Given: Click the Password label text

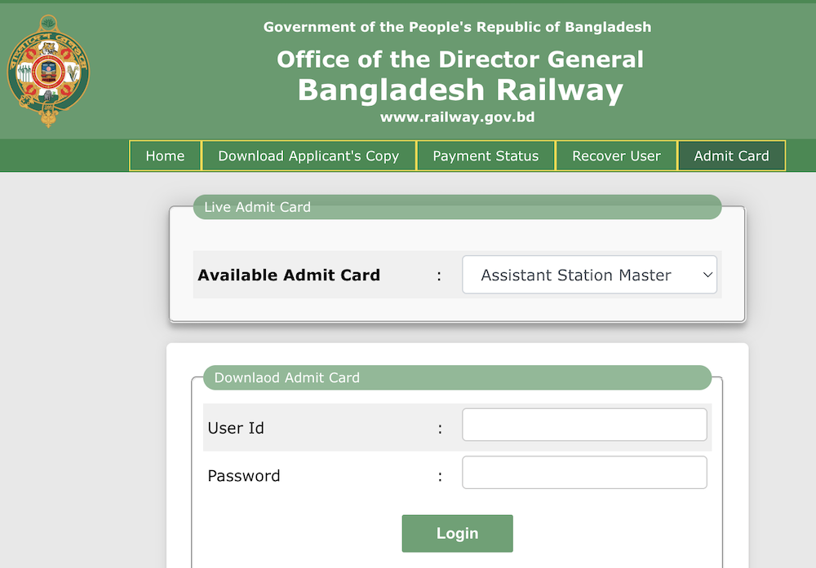Looking at the screenshot, I should pos(243,475).
